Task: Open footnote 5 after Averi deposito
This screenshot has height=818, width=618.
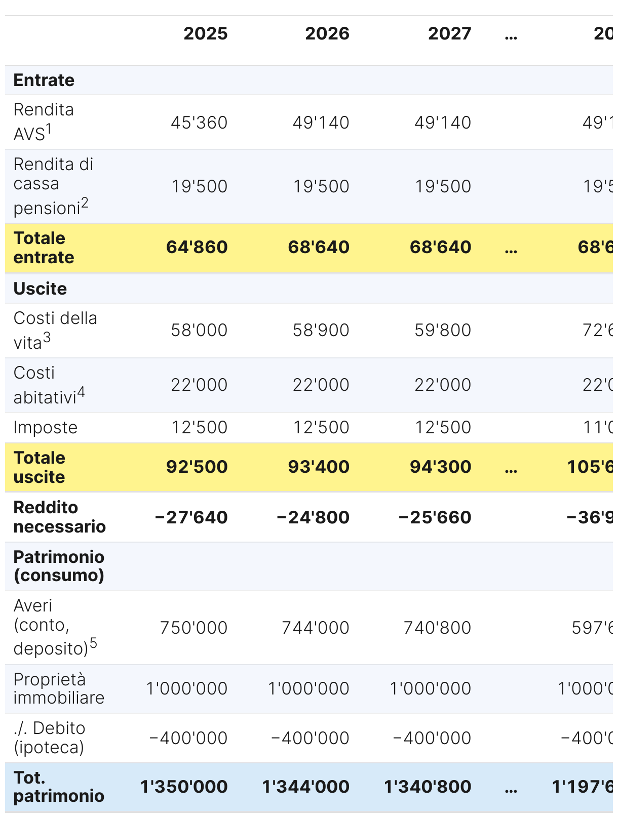Action: point(93,644)
